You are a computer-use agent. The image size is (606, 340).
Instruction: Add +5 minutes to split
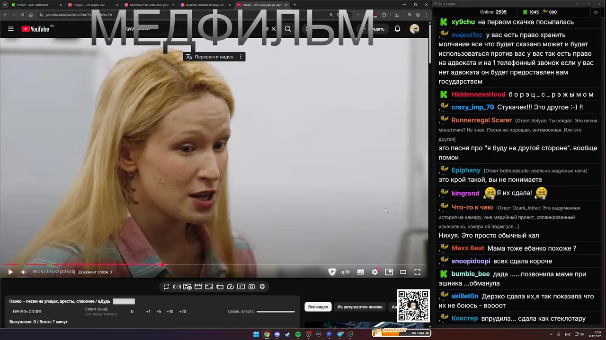click(x=159, y=312)
